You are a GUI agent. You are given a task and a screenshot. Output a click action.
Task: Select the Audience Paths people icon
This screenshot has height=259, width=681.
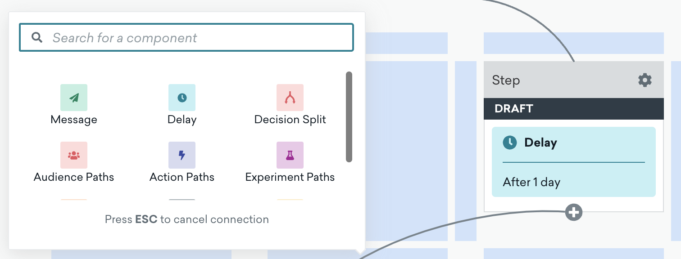(74, 155)
